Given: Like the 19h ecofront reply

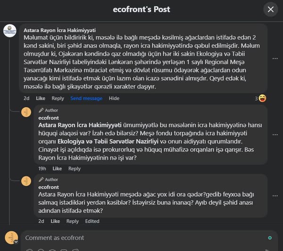Looking at the screenshot, I should pos(57,169).
